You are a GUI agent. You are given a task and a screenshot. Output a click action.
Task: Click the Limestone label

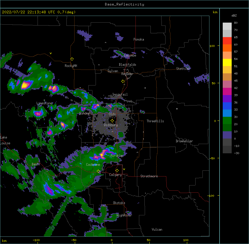click(x=44, y=103)
